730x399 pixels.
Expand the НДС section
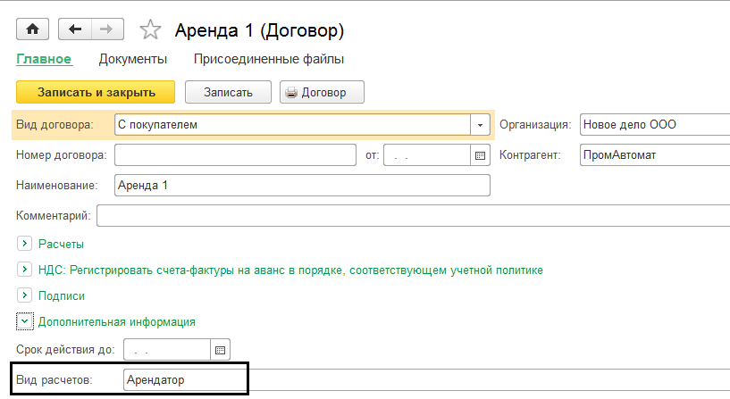click(x=24, y=270)
